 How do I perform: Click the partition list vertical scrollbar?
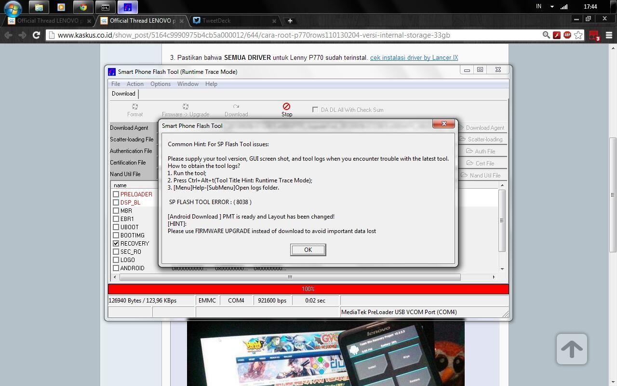pos(502,221)
